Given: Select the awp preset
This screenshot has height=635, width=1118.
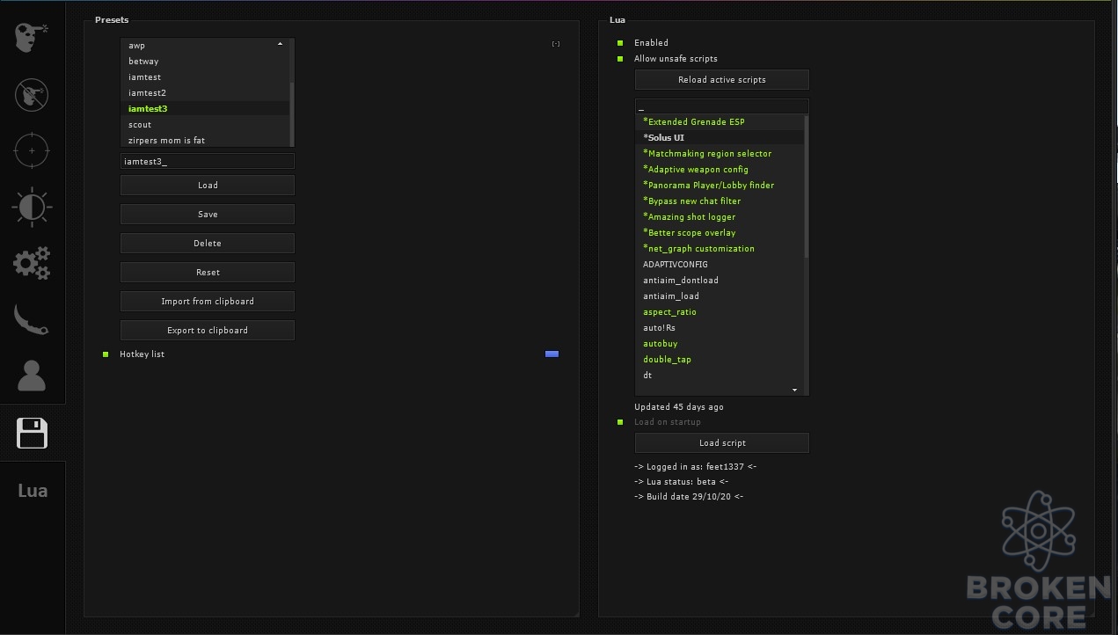Looking at the screenshot, I should click(204, 46).
